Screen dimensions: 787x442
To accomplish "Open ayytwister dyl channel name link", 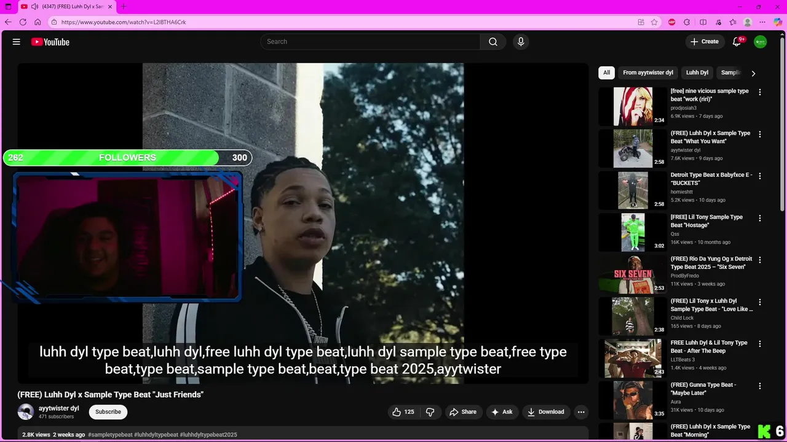I will (59, 408).
